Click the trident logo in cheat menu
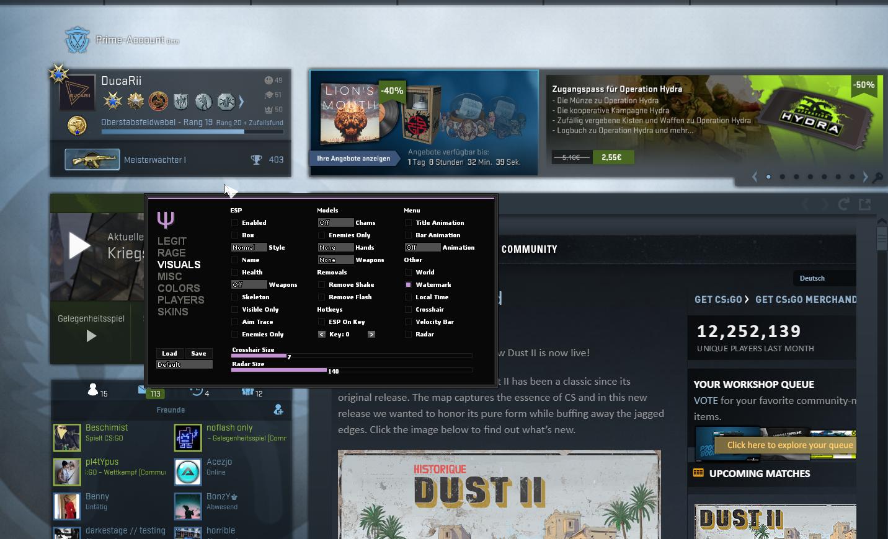The width and height of the screenshot is (888, 539). [166, 219]
